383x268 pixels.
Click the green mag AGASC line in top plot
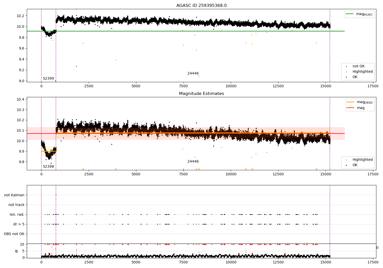[186, 31]
